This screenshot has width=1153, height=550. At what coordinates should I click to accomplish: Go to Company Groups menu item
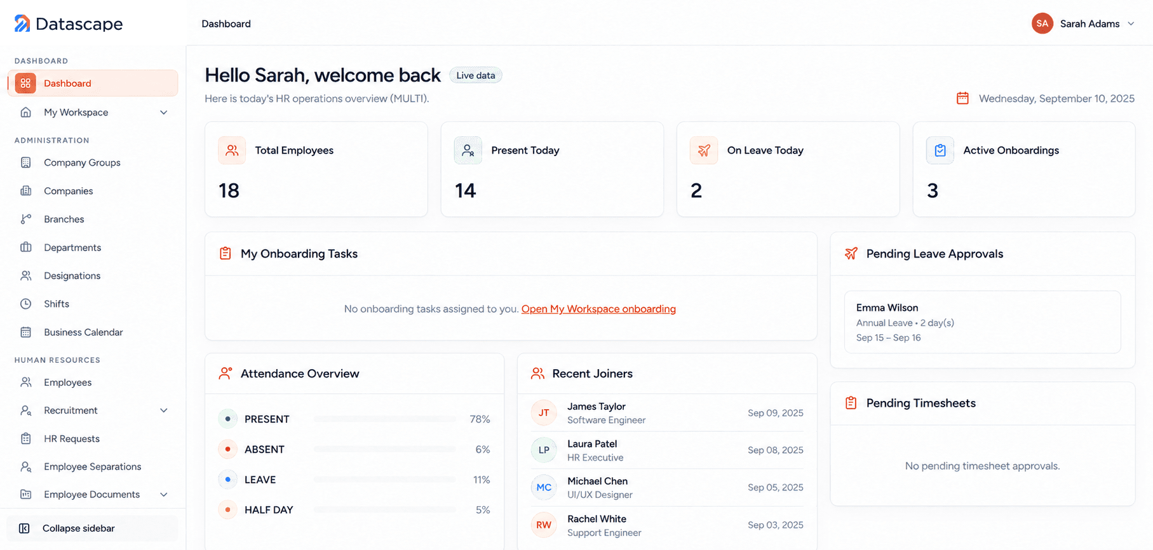[x=93, y=162]
